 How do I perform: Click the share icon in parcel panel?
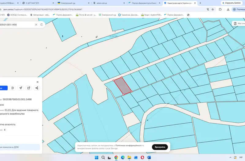(x=37, y=88)
